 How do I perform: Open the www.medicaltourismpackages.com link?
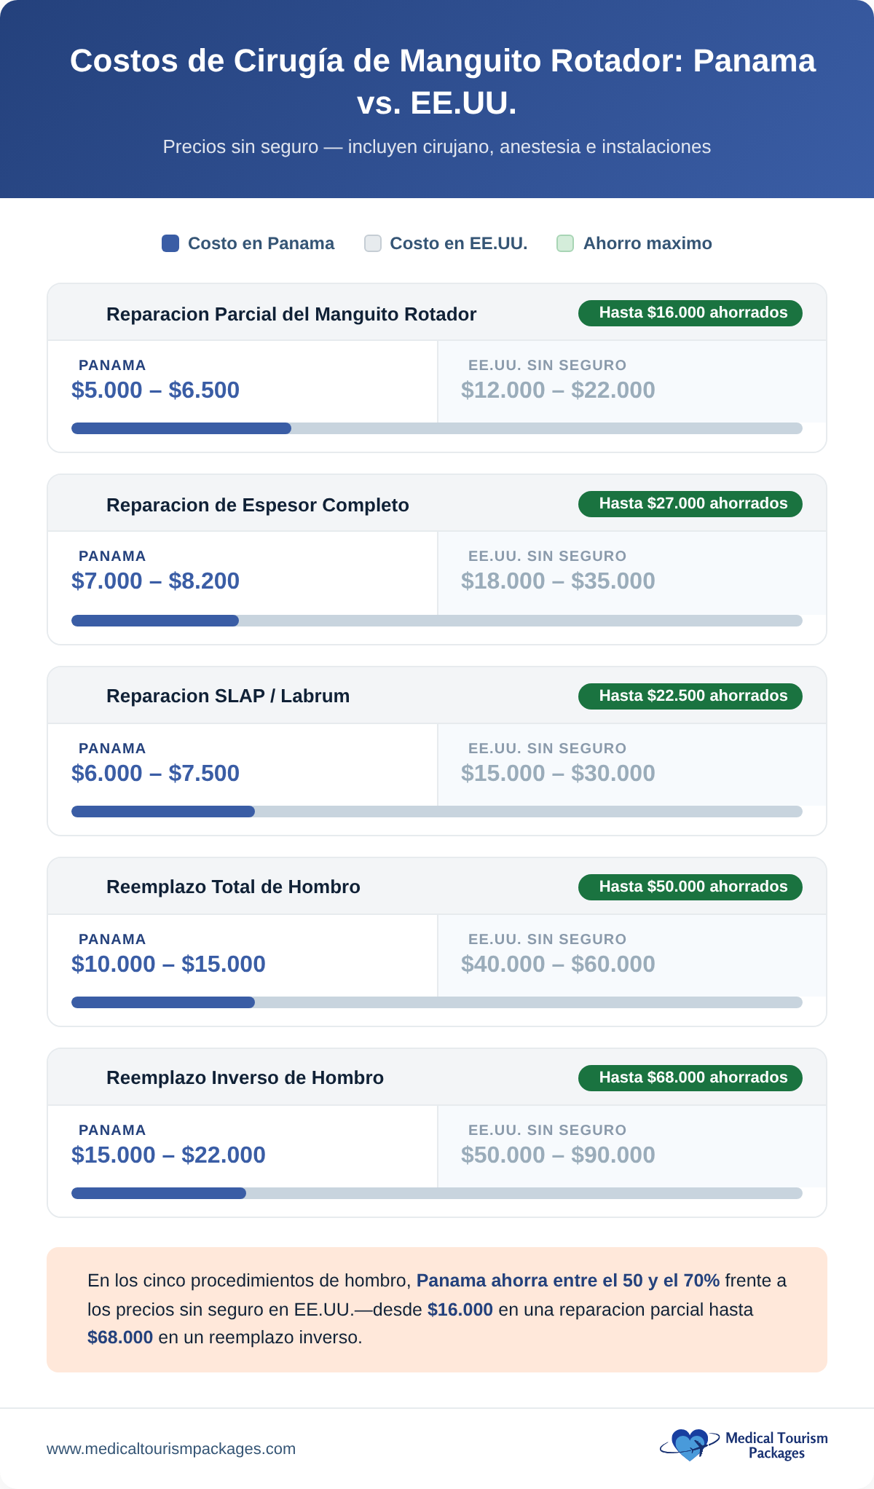click(171, 1449)
